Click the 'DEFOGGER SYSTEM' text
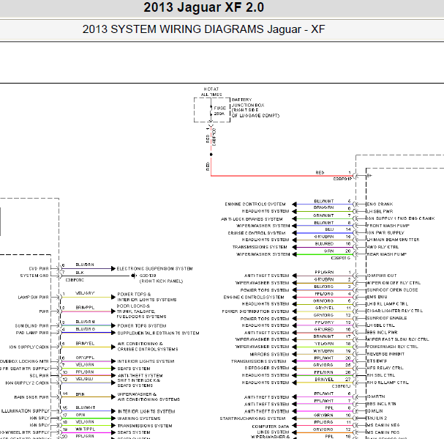 (267, 368)
